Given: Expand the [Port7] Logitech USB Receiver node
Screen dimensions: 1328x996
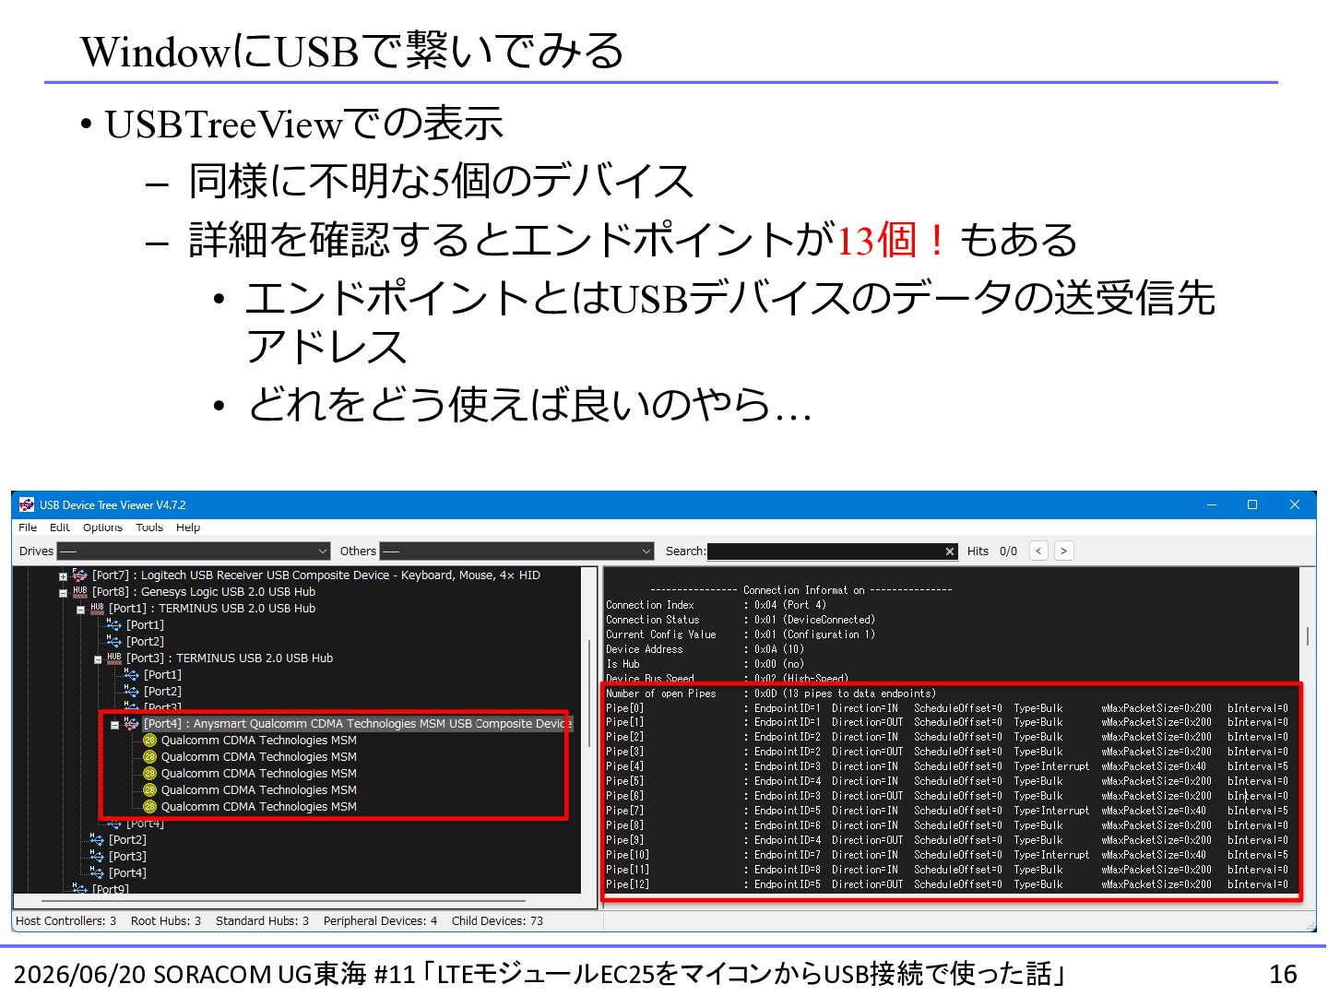Looking at the screenshot, I should 63,576.
